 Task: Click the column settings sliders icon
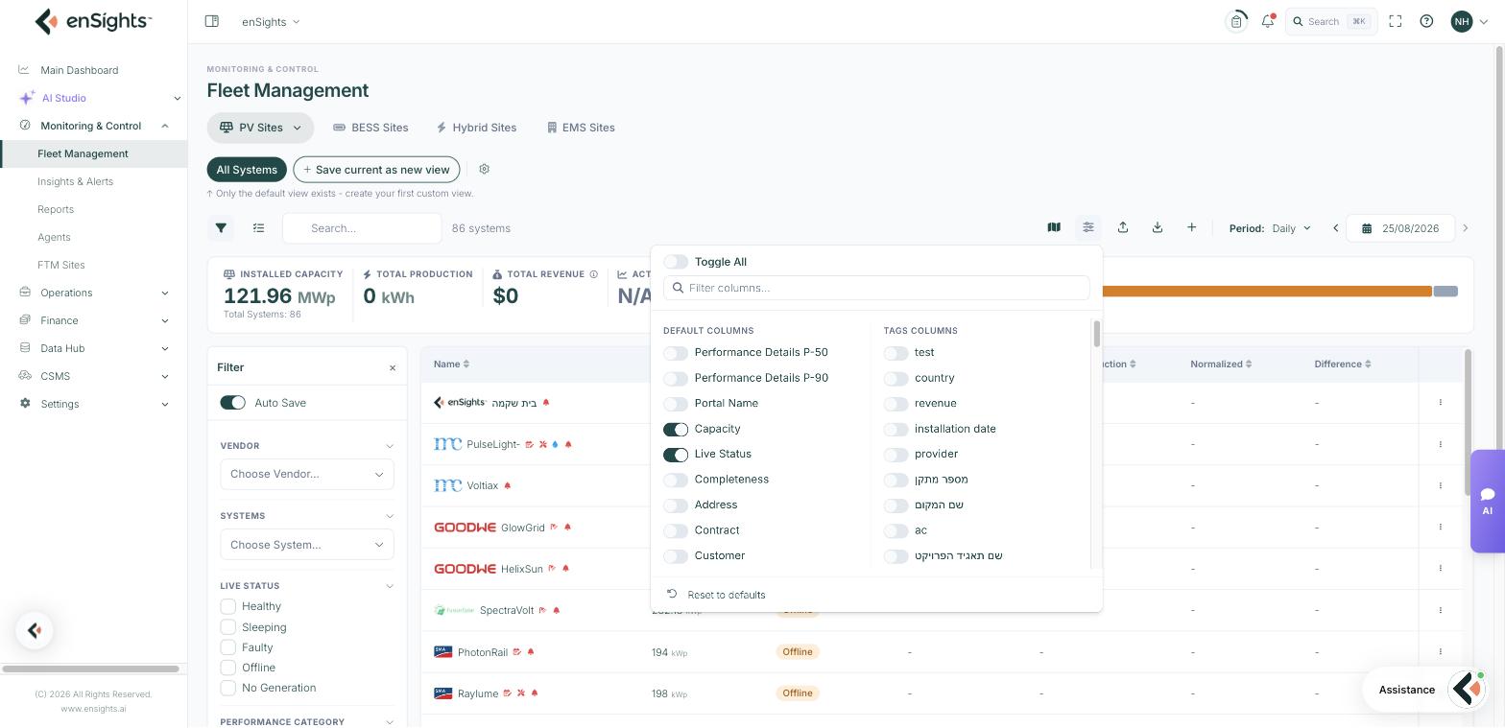[1088, 227]
